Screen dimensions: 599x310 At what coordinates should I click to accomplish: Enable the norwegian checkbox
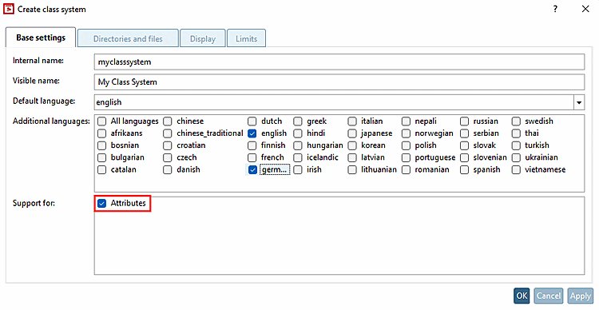(406, 133)
